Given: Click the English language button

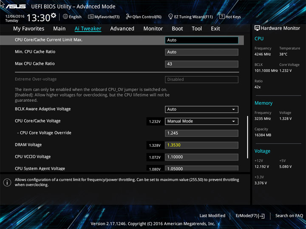Looking at the screenshot, I should click(72, 17).
